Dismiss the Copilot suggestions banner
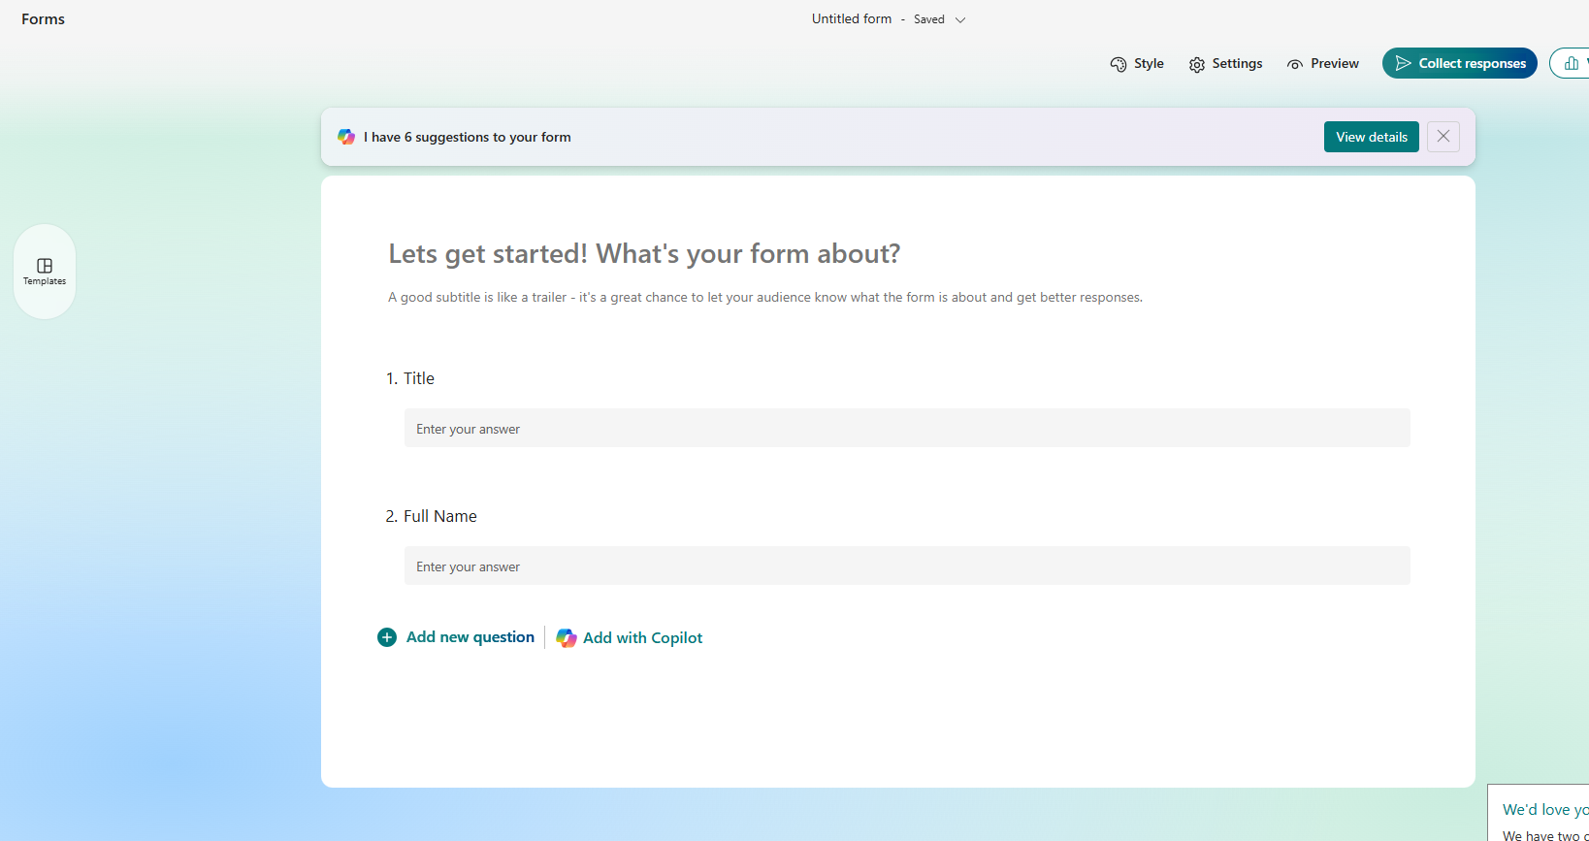 click(1443, 137)
